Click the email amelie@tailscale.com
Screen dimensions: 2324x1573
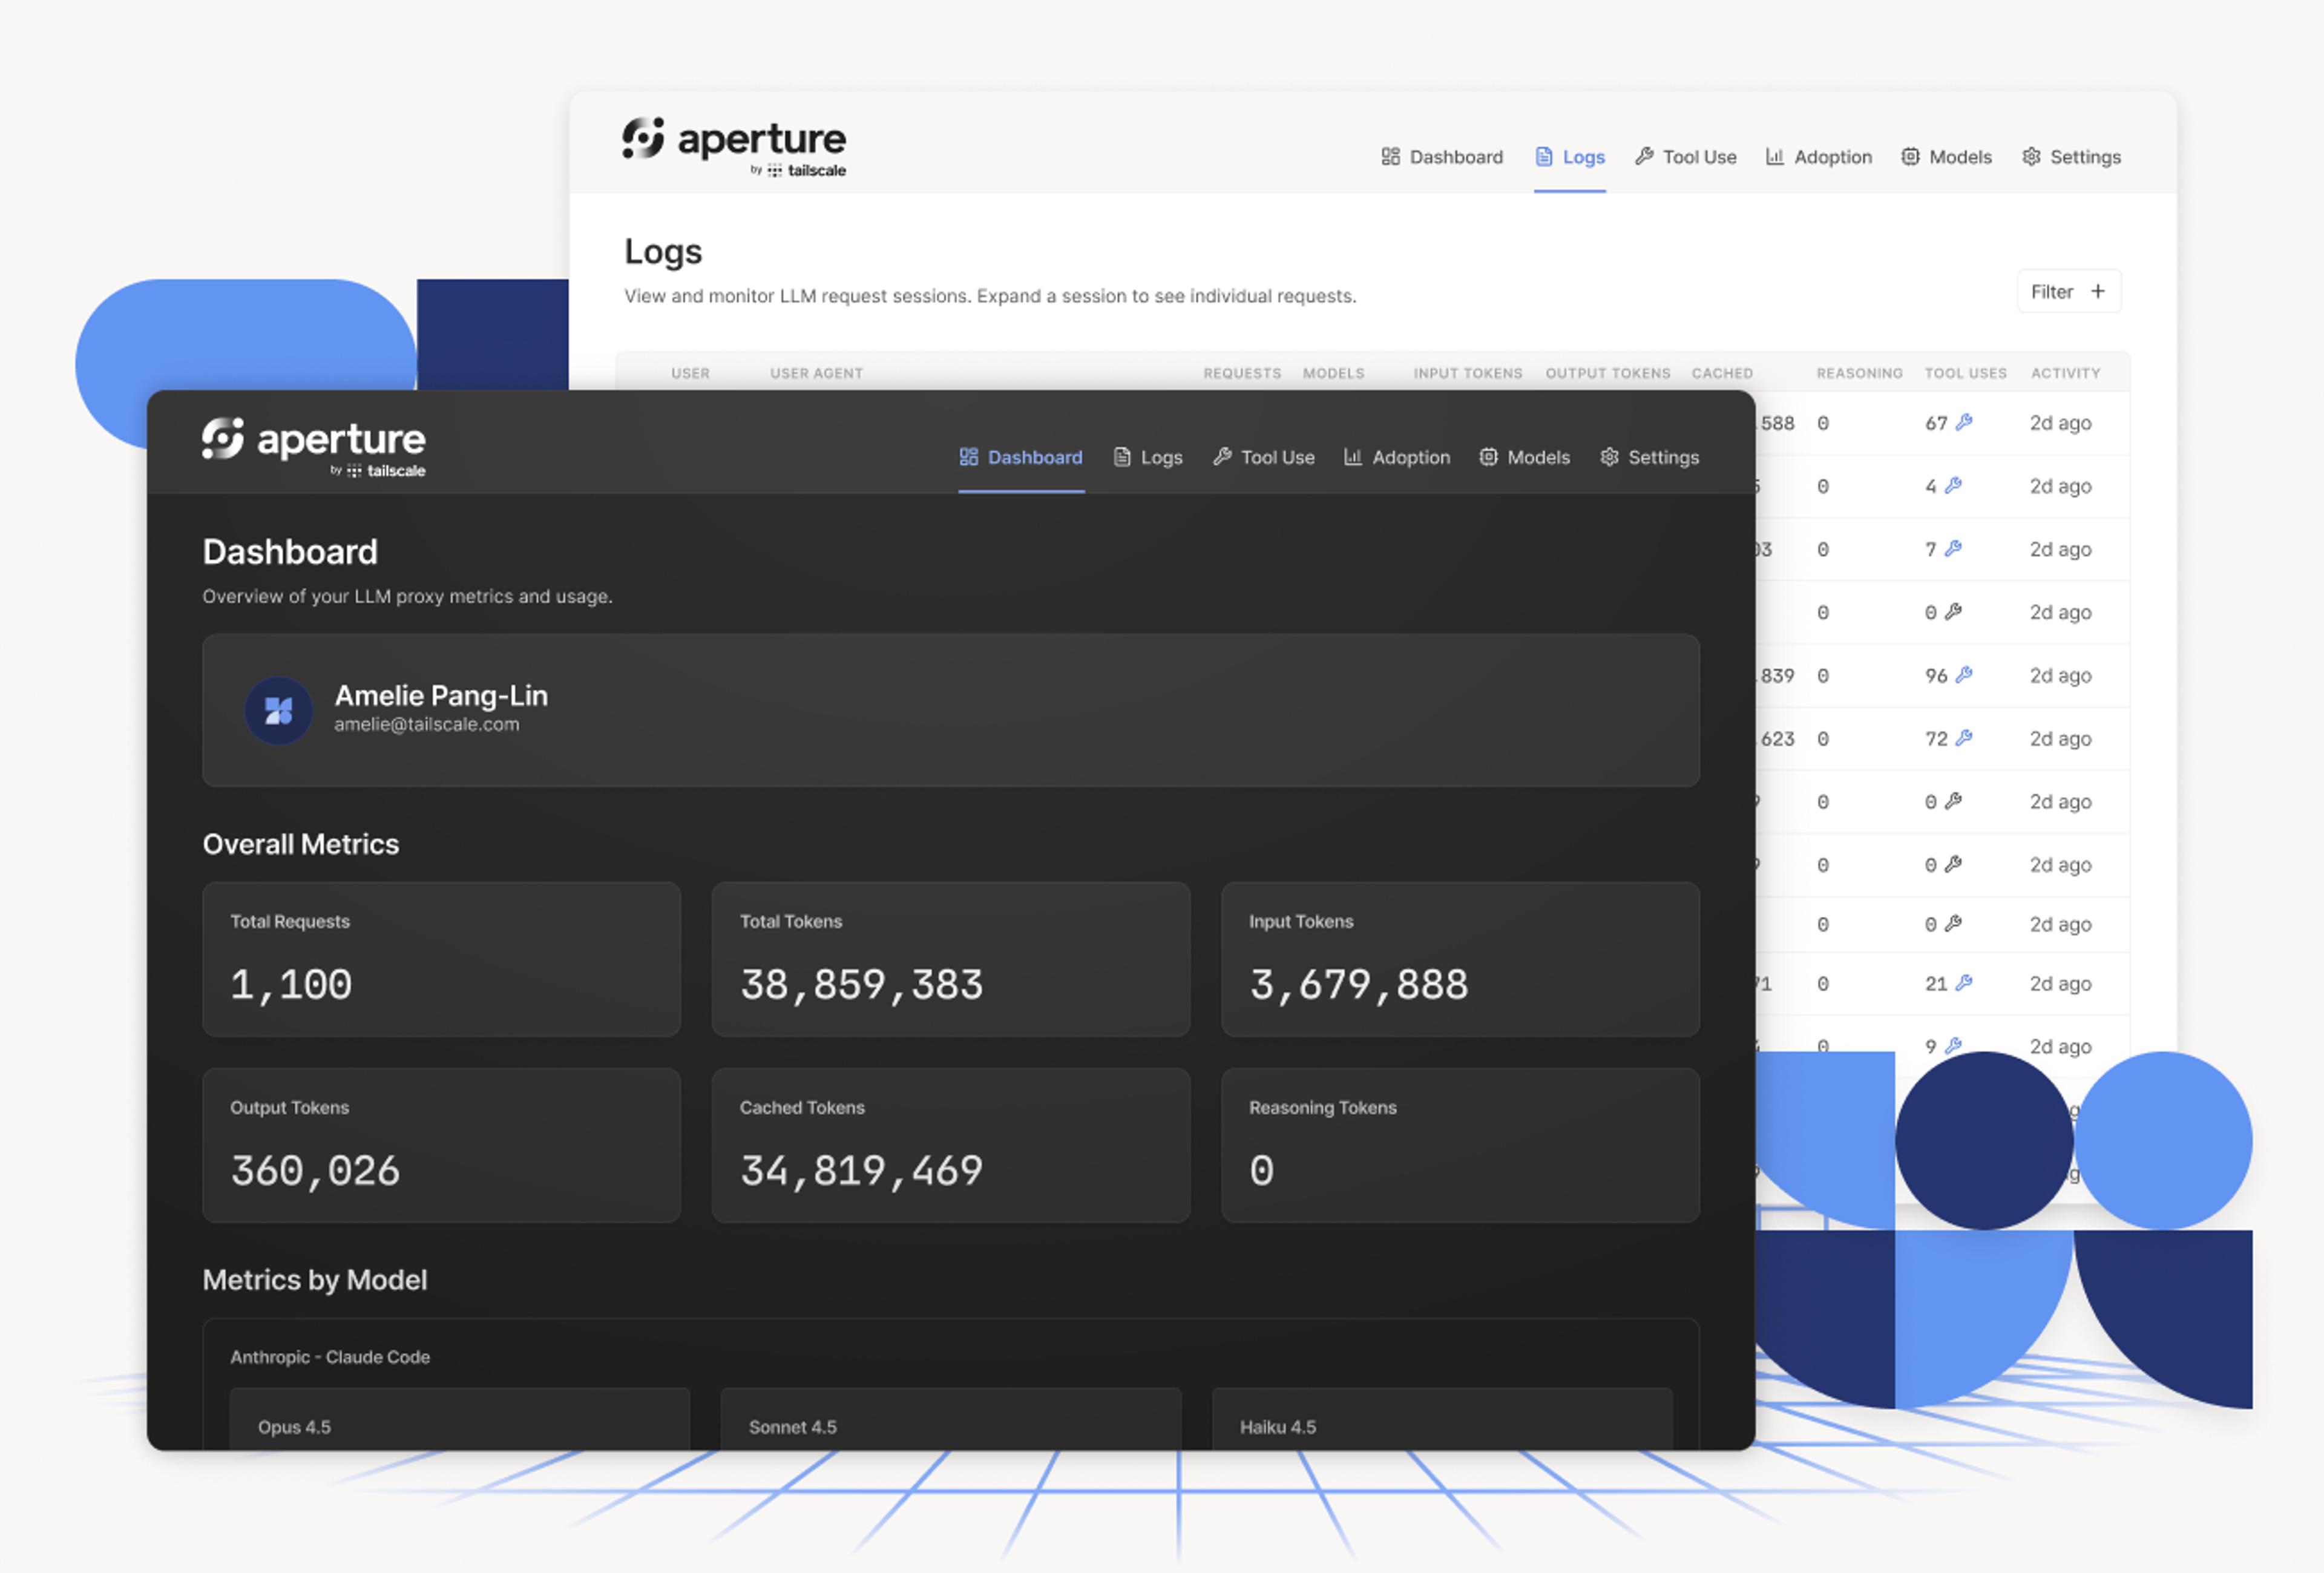pyautogui.click(x=427, y=724)
